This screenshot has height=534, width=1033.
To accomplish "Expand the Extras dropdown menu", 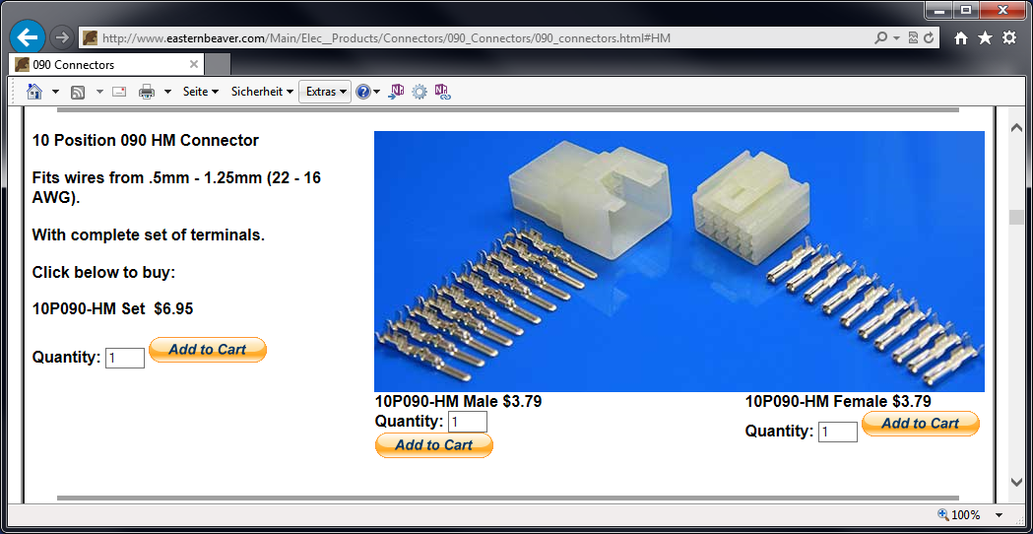I will tap(326, 92).
